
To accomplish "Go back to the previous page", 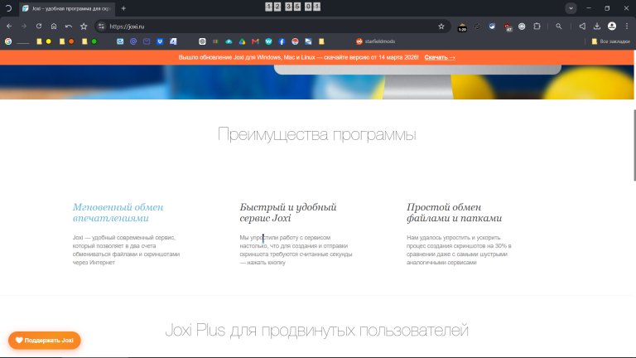I will pos(9,27).
